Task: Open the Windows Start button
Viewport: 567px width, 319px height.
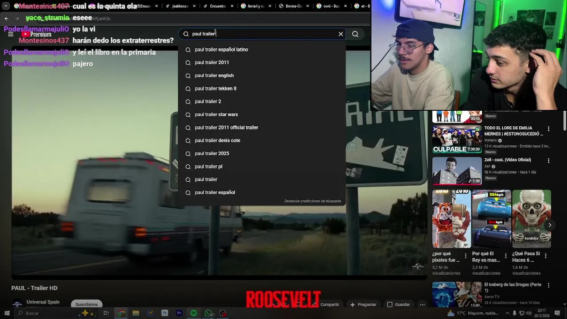Action: (x=7, y=313)
